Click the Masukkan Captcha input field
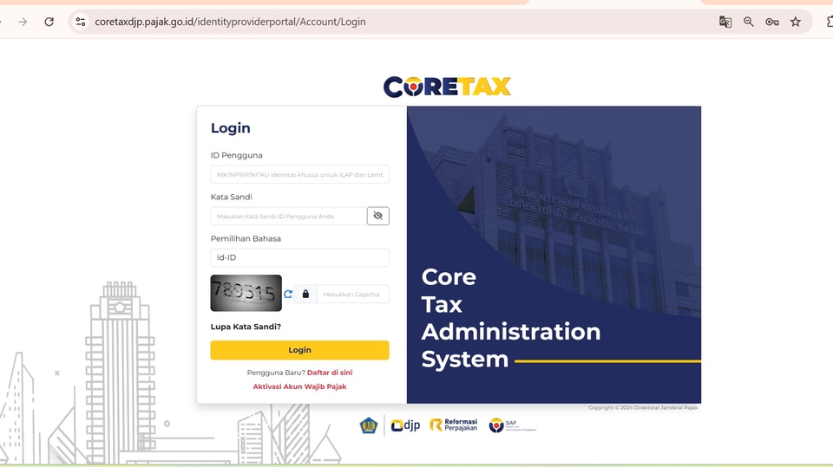Image resolution: width=833 pixels, height=467 pixels. pos(352,295)
